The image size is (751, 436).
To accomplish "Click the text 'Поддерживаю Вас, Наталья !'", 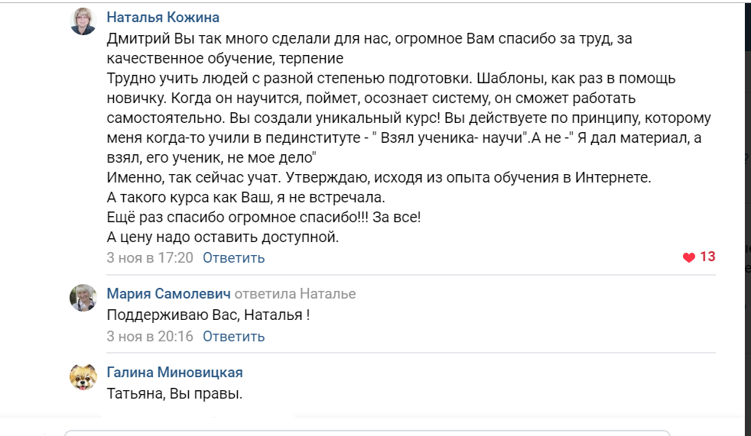I will click(208, 315).
